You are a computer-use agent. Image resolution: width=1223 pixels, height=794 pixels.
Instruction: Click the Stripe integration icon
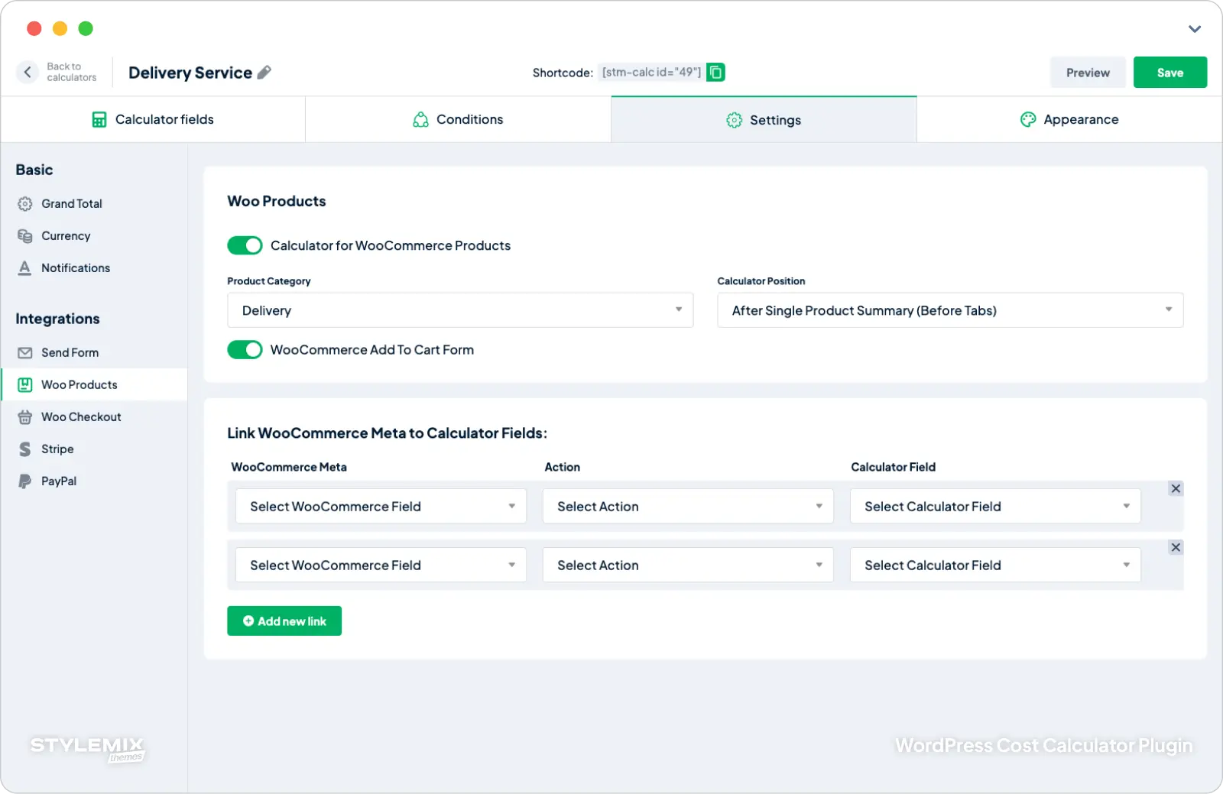(x=24, y=449)
